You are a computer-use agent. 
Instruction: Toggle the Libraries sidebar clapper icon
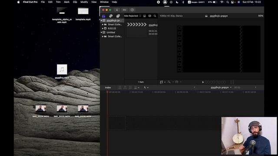pos(104,16)
